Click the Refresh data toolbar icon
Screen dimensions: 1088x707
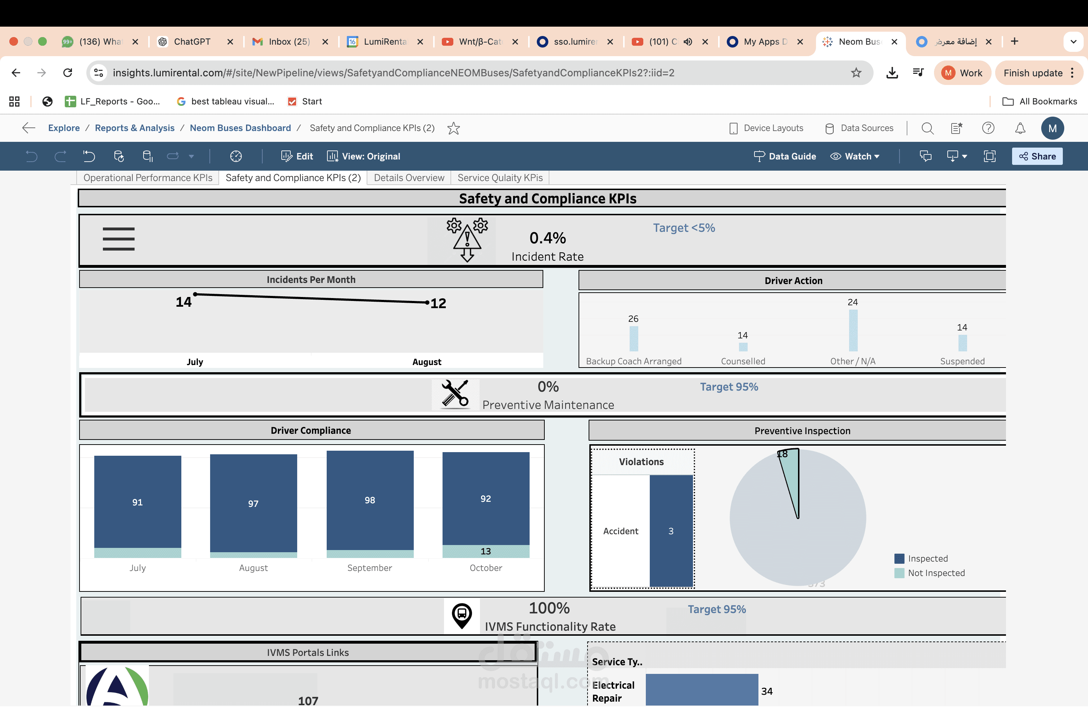tap(118, 156)
